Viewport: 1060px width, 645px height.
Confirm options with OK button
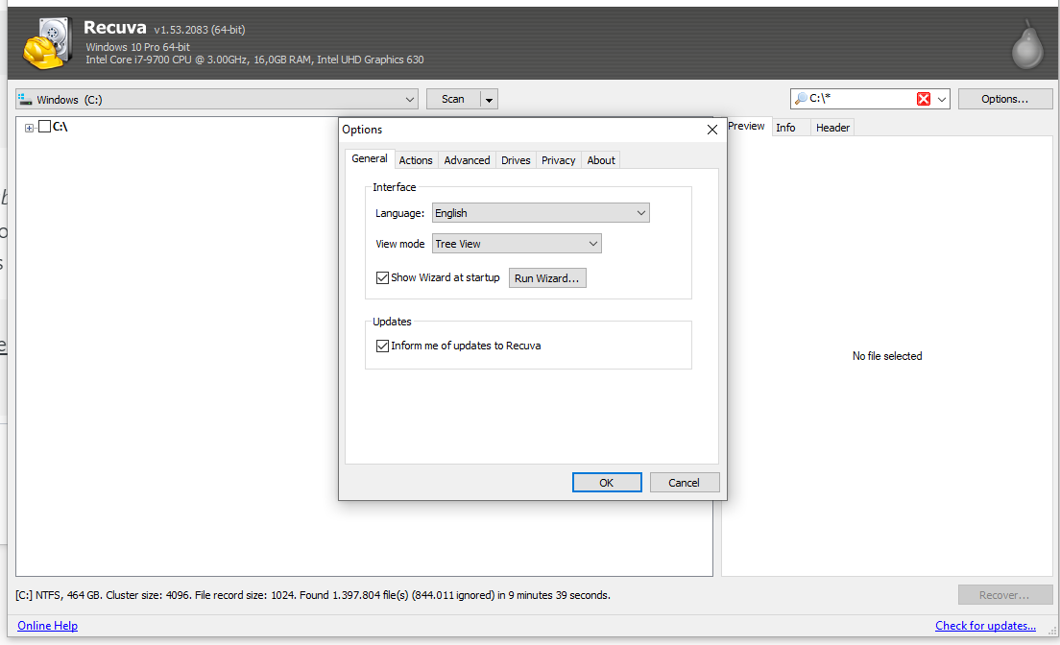pos(607,482)
